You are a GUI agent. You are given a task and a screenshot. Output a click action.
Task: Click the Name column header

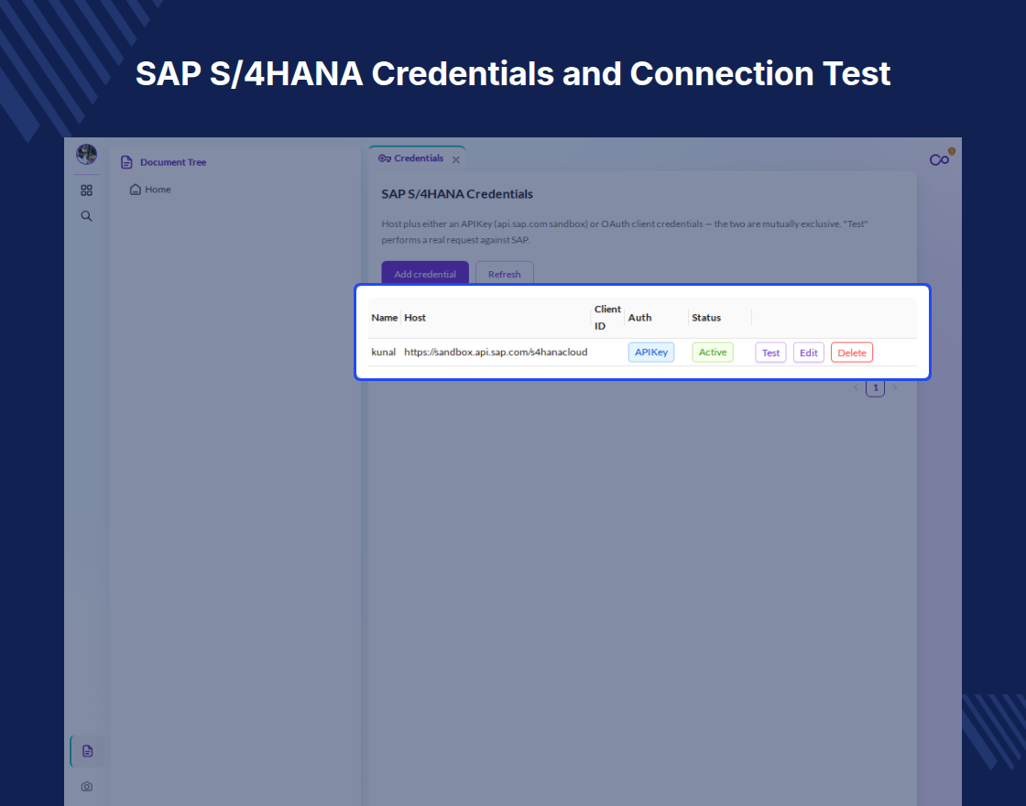click(385, 318)
